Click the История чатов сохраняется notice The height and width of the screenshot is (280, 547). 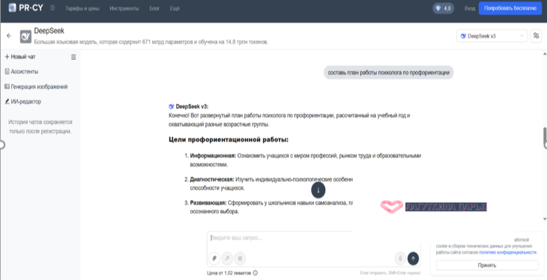[40, 127]
